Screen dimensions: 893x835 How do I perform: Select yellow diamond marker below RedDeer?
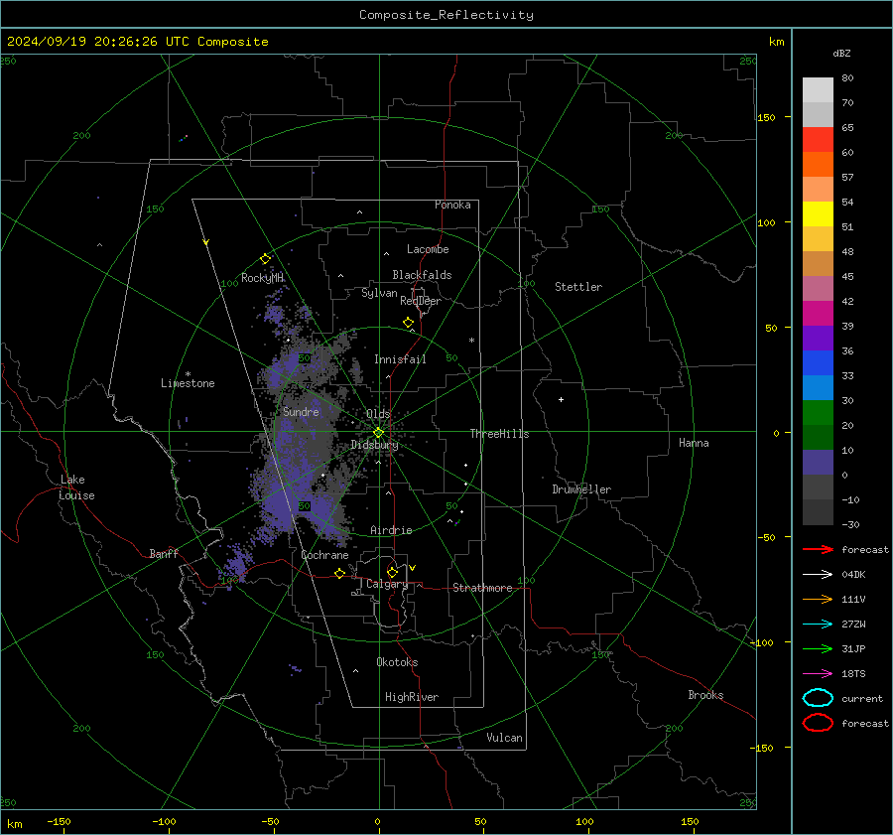(409, 323)
